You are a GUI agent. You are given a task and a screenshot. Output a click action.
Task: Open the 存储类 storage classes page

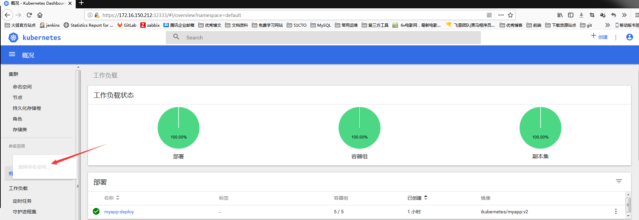[20, 130]
